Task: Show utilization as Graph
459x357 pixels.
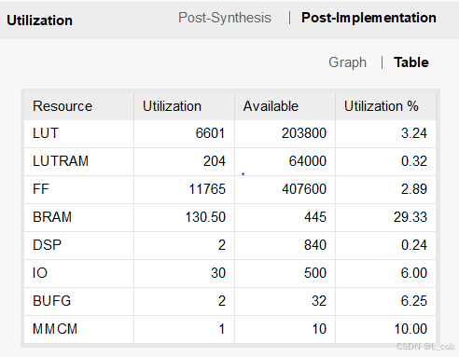Action: point(347,62)
